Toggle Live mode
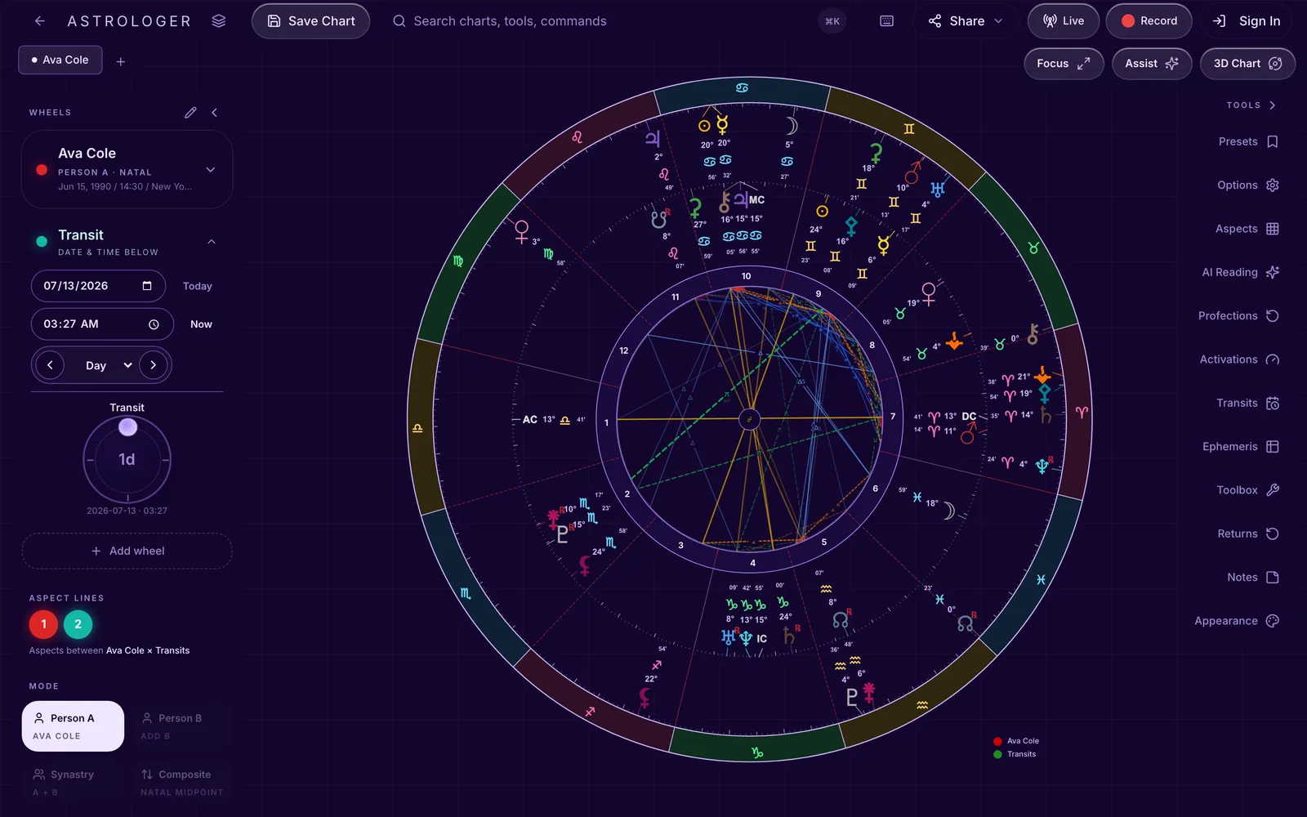The width and height of the screenshot is (1307, 817). (x=1064, y=21)
